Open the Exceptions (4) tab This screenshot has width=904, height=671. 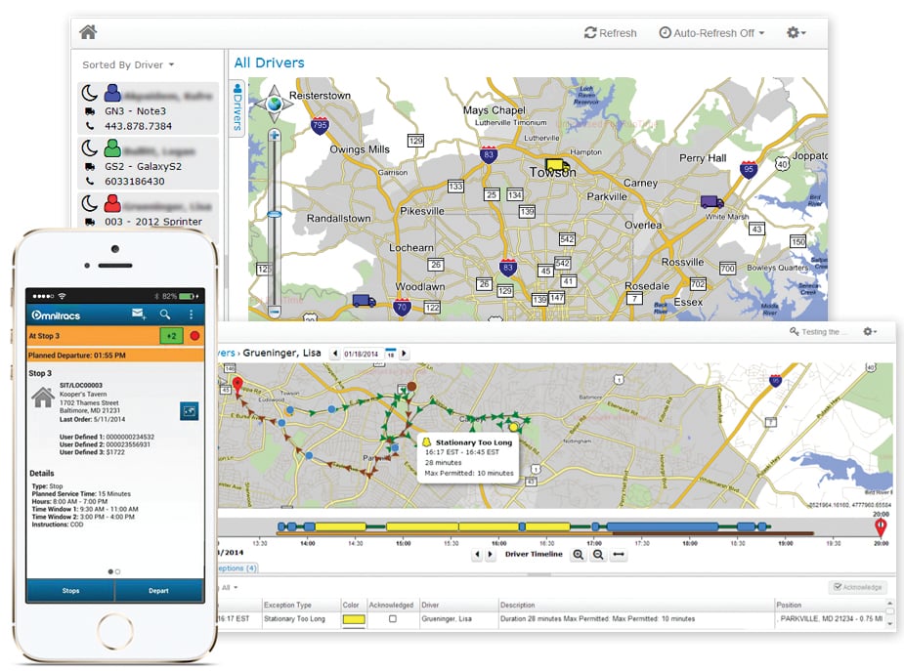point(238,568)
